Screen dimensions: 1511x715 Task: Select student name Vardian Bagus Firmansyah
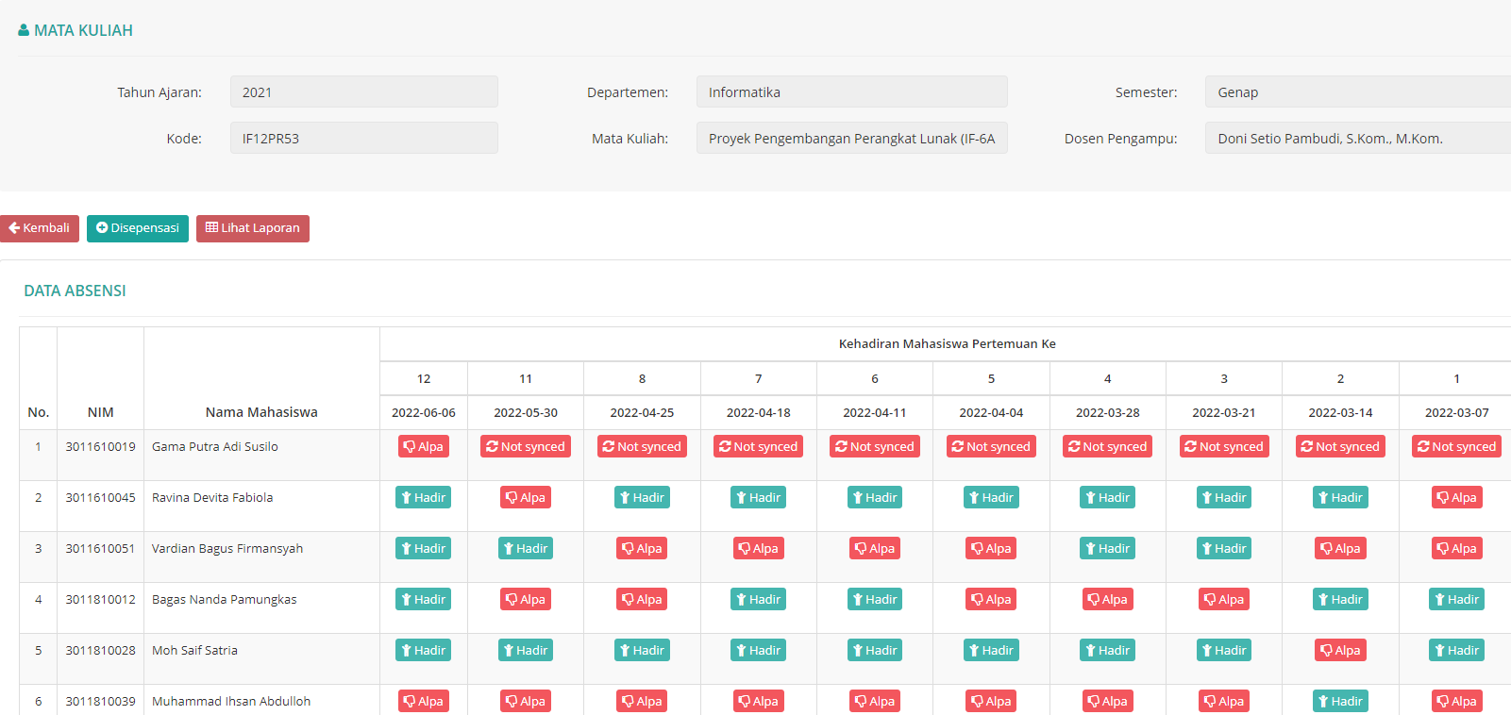coord(227,548)
